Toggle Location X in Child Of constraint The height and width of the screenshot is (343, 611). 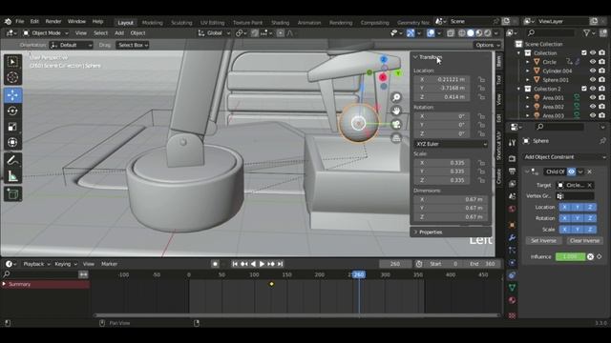[564, 208]
